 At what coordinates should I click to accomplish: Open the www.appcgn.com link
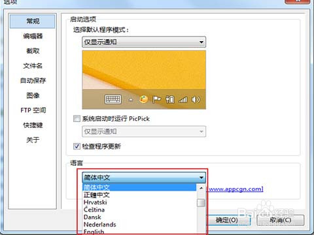(236, 189)
